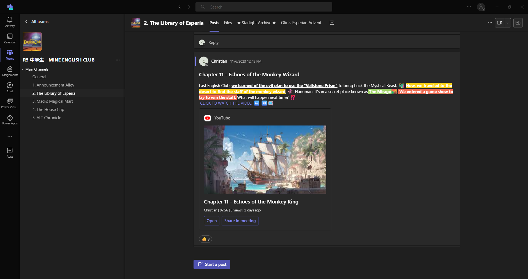Screen dimensions: 528x279
Task: Open Olin's Esperian Adventure tab
Action: (303, 23)
